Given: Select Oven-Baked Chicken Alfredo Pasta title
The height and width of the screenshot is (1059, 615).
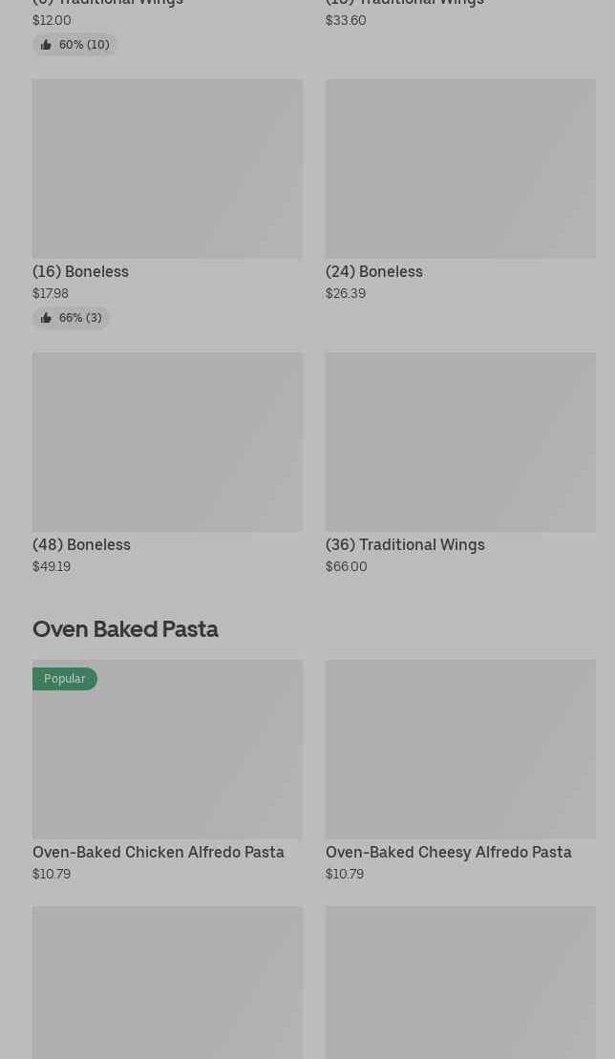Looking at the screenshot, I should pos(159,853).
